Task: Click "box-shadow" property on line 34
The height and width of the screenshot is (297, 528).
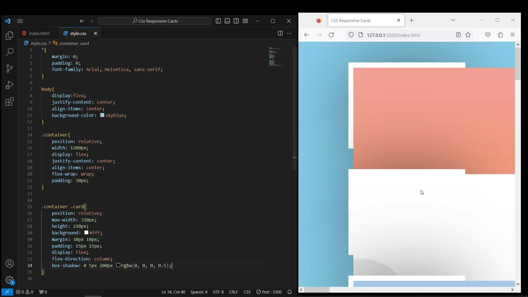Action: (x=65, y=266)
